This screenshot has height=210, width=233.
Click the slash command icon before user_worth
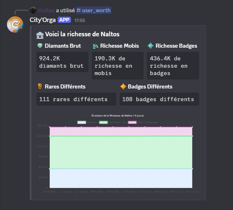point(79,10)
